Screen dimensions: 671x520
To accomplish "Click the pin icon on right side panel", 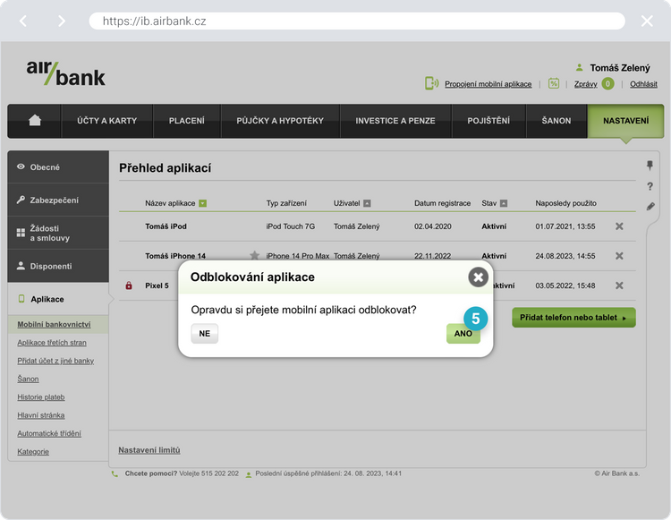I will (x=650, y=166).
